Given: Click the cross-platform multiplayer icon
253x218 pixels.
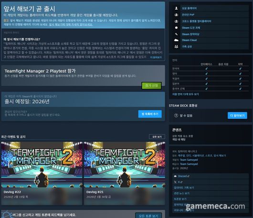Looking at the screenshot, I should tap(176, 21).
